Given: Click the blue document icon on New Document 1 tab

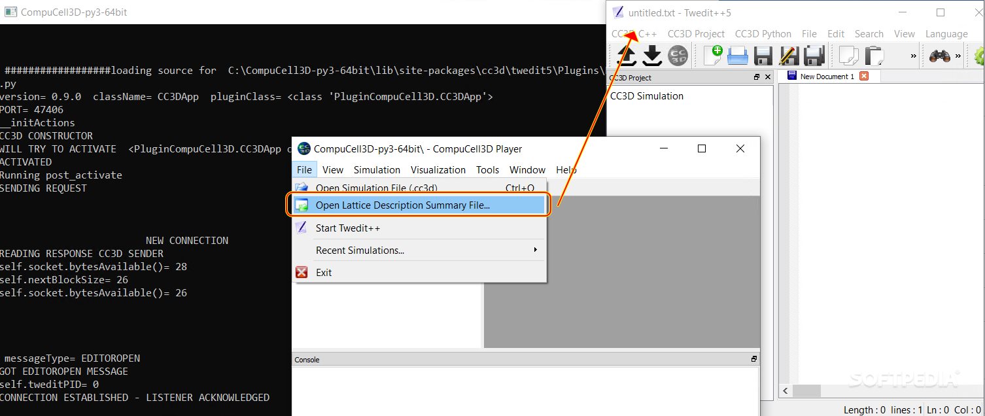Looking at the screenshot, I should [792, 76].
